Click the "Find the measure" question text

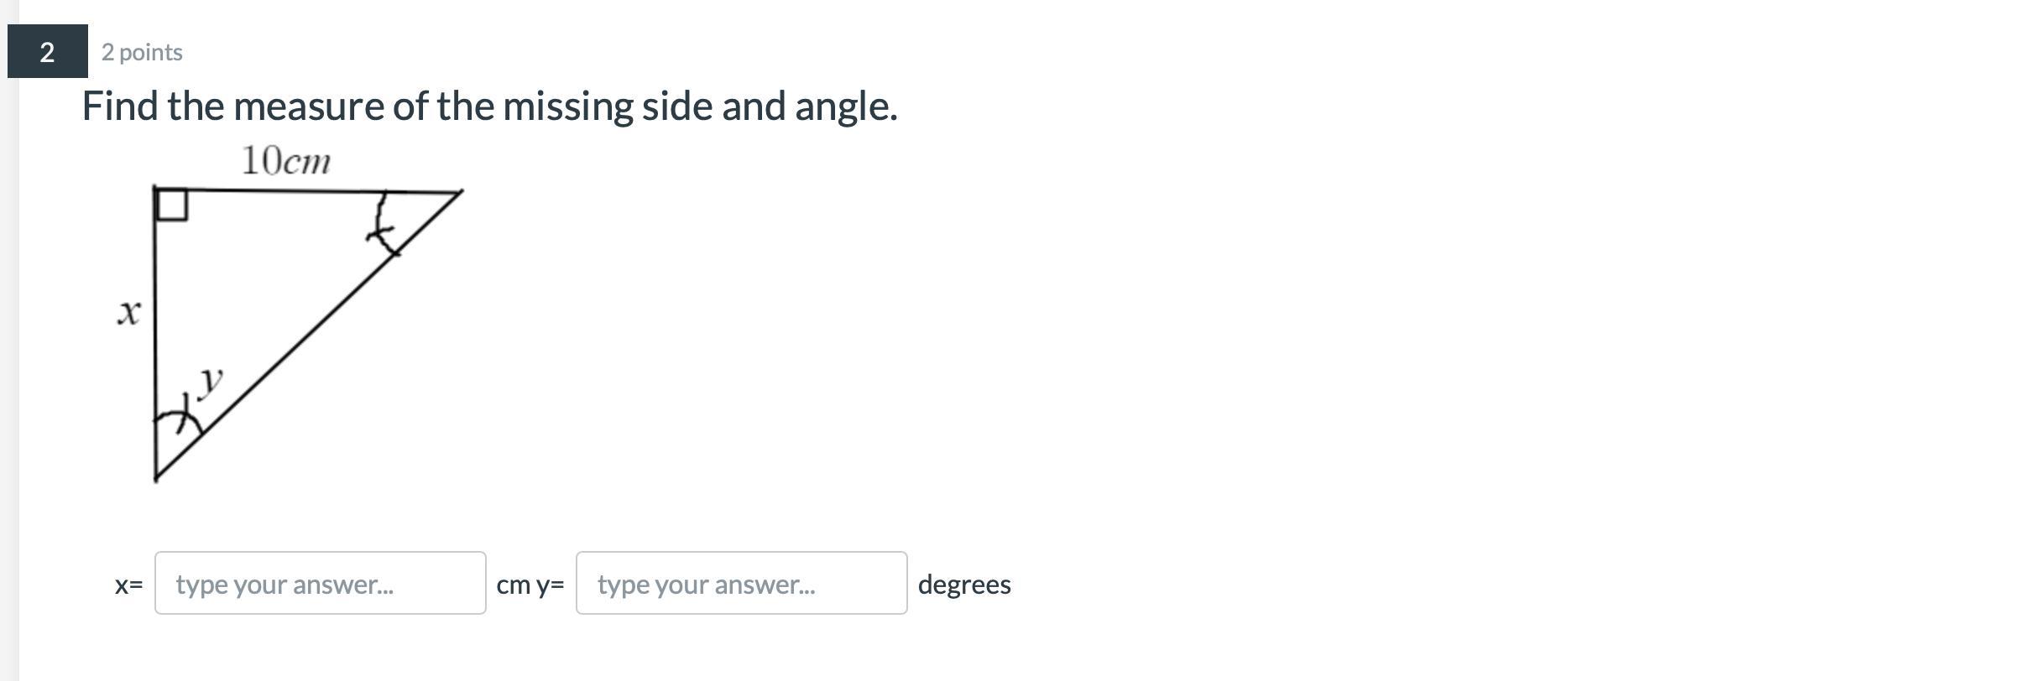pos(489,107)
